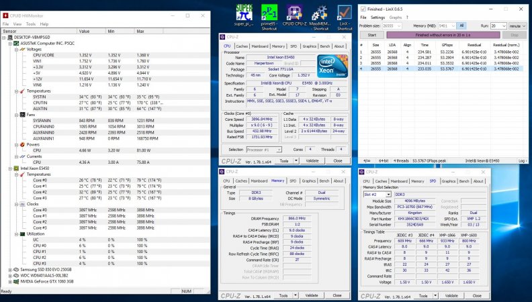Click the Intel Xeon E5450 chip icon in tree
This screenshot has width=532, height=302.
pyautogui.click(x=16, y=168)
